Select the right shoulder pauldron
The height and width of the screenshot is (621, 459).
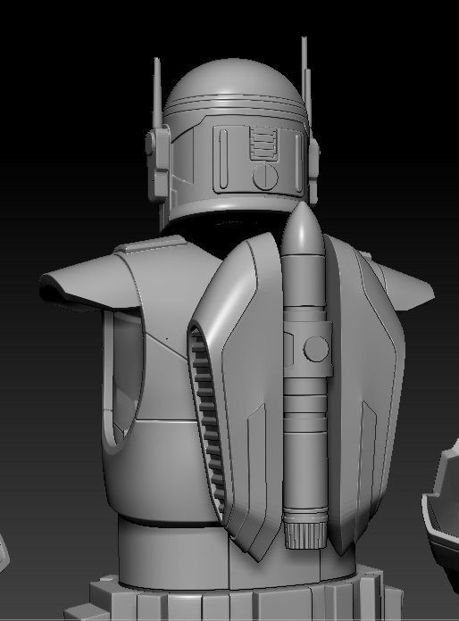coord(408,286)
